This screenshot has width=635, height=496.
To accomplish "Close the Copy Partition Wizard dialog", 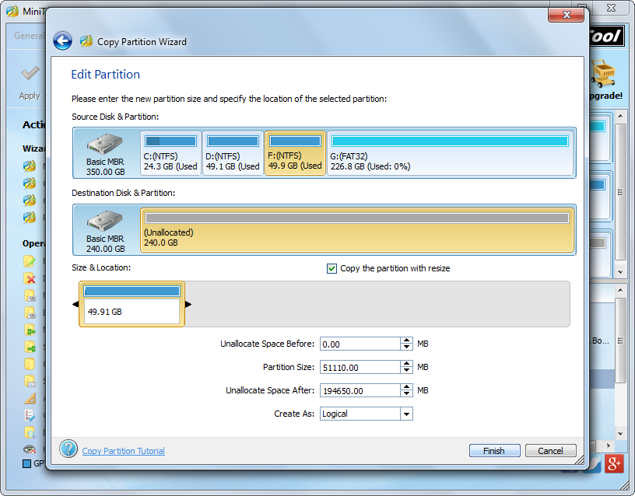I will pos(567,15).
